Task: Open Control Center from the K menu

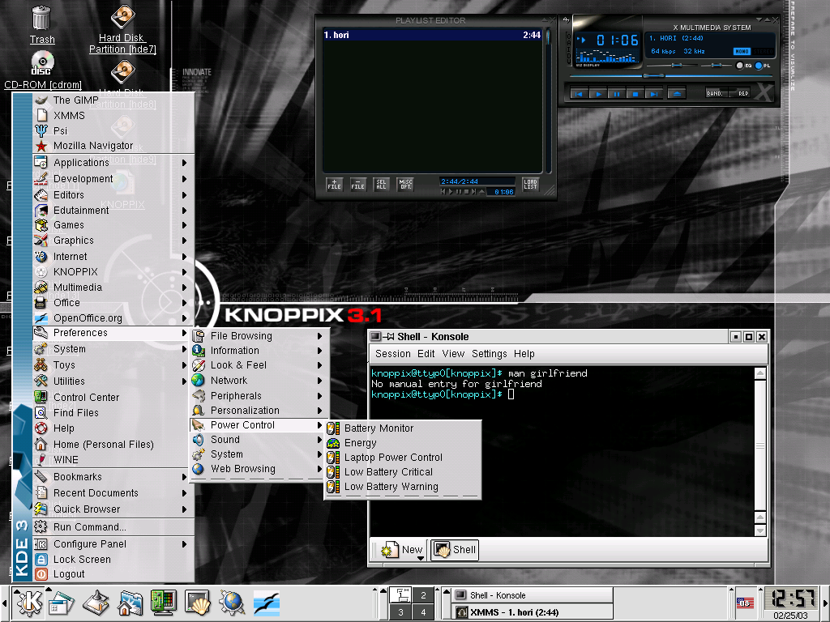Action: pos(113,397)
